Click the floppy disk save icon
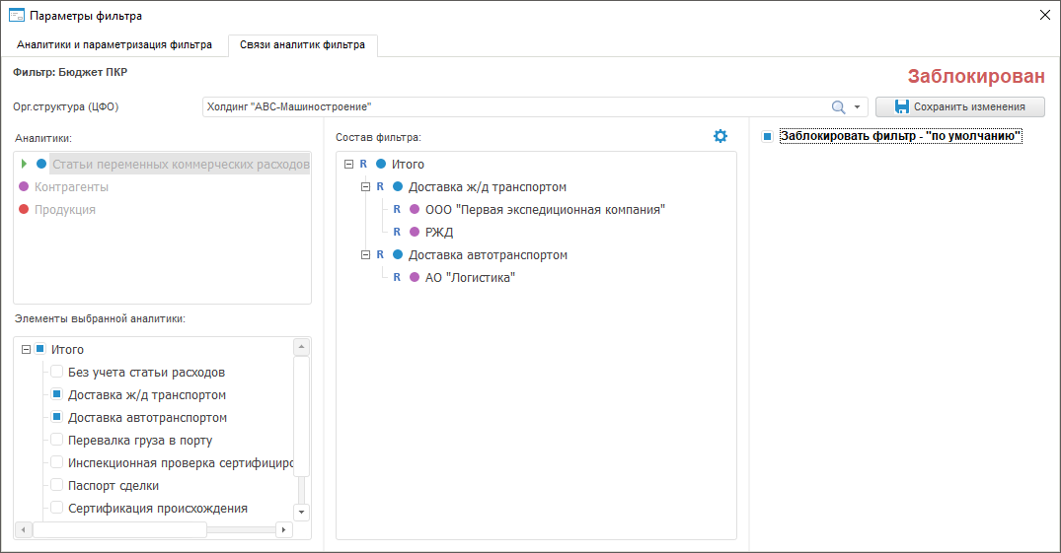 [901, 106]
